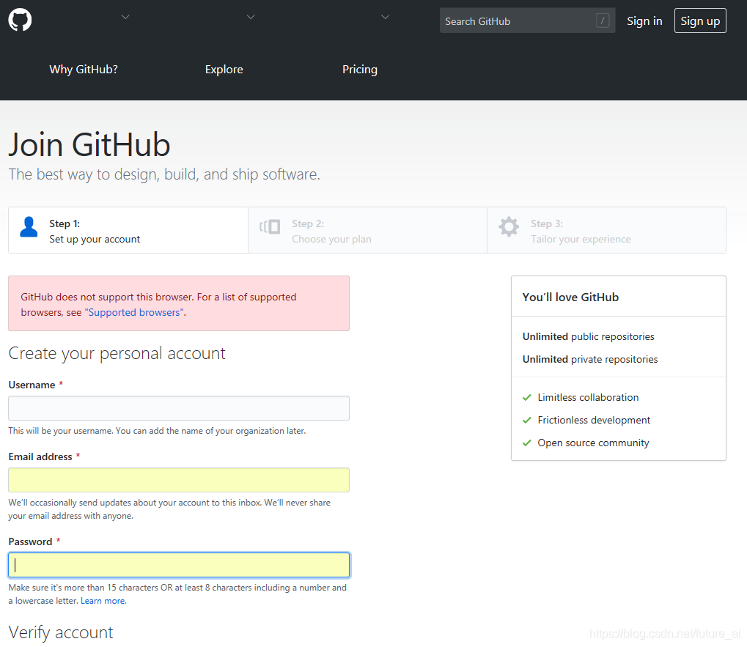
Task: Expand the first header dropdown chevron
Action: pyautogui.click(x=125, y=17)
